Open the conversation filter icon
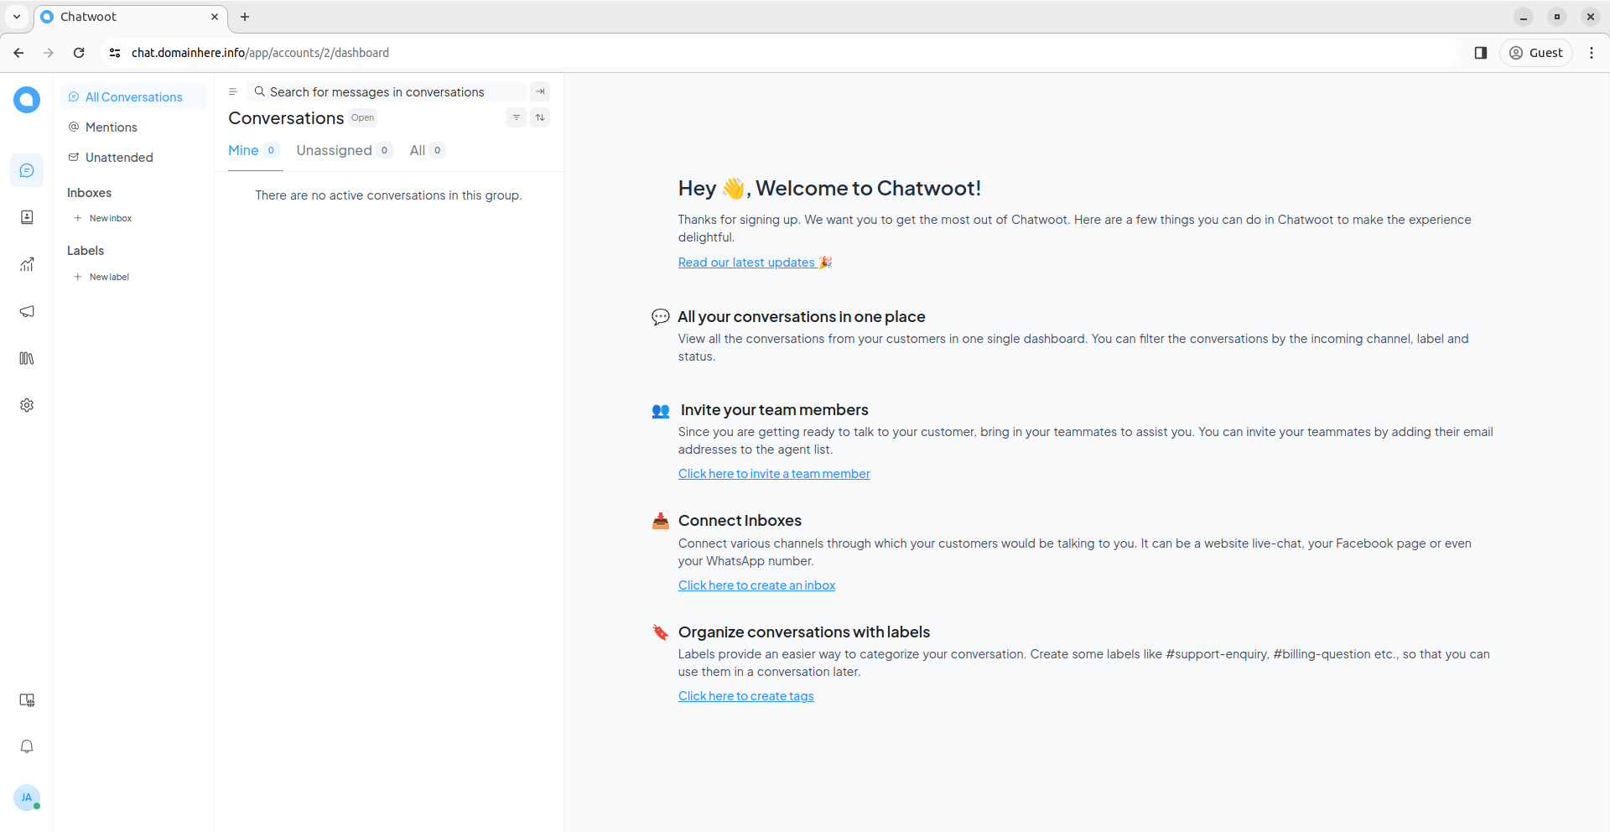 click(517, 117)
